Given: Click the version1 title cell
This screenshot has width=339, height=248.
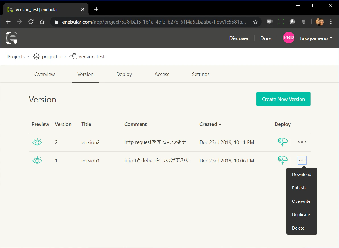Looking at the screenshot, I should tap(90, 161).
